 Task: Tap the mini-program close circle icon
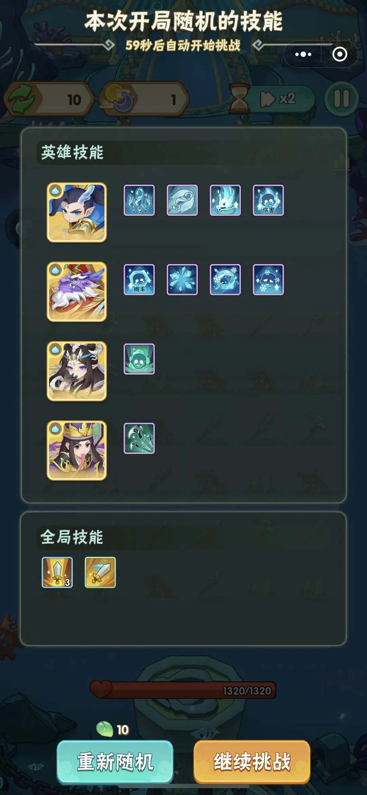[340, 54]
